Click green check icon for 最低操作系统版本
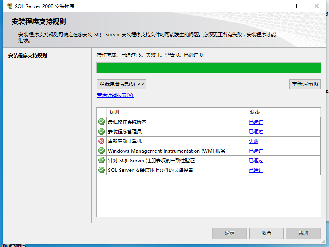 (x=102, y=122)
